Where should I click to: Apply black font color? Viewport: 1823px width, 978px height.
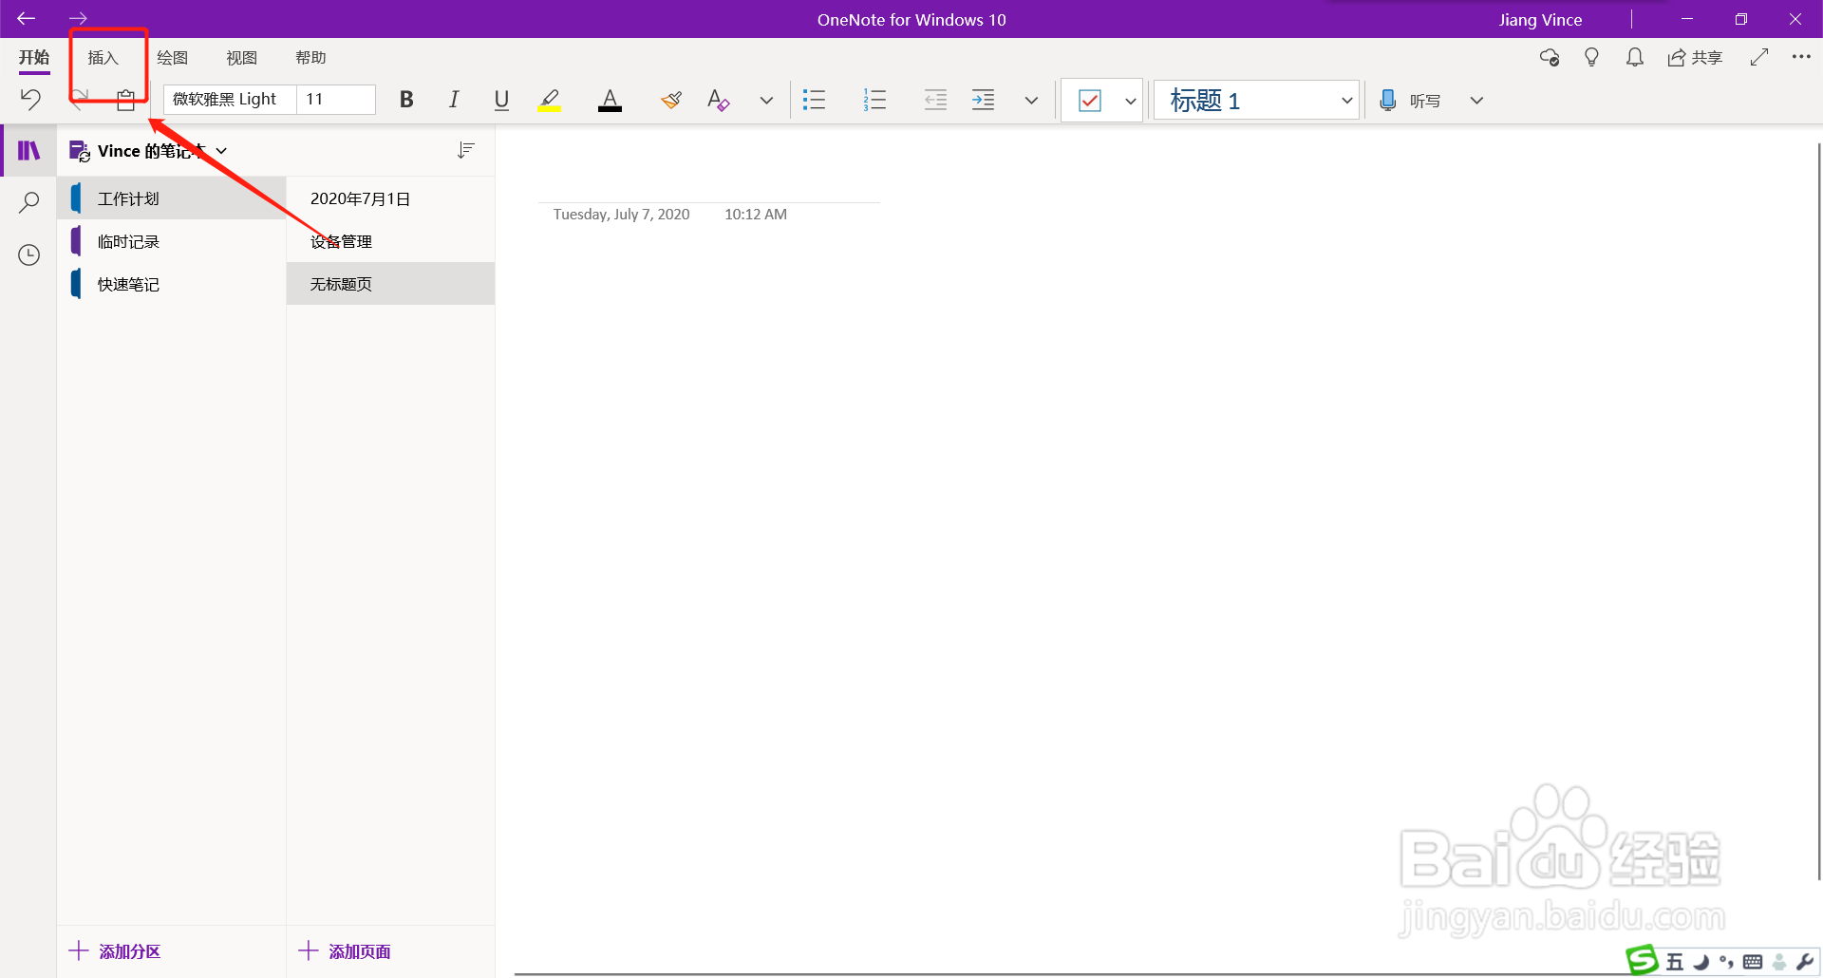click(x=610, y=100)
